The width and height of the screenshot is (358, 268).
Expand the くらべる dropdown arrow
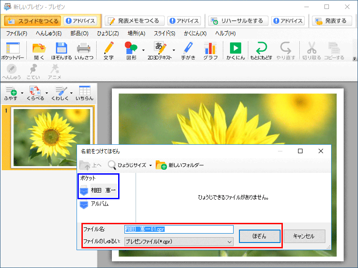(x=47, y=93)
